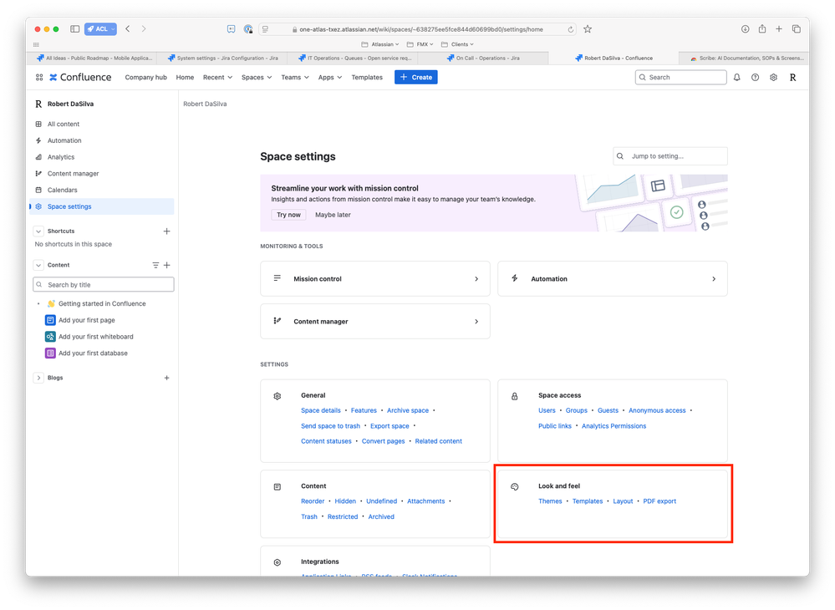The image size is (835, 610).
Task: Click the blue Create button
Action: click(x=416, y=77)
